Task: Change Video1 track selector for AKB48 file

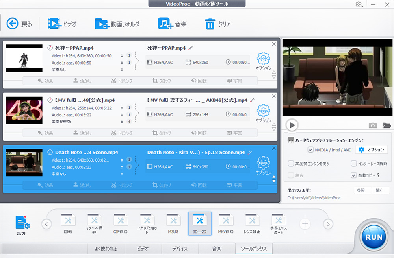Action: click(x=122, y=108)
